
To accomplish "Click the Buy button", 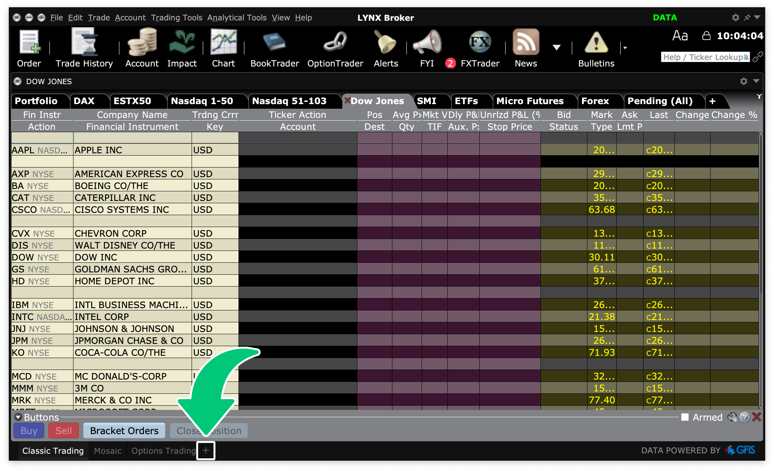I will [x=29, y=431].
